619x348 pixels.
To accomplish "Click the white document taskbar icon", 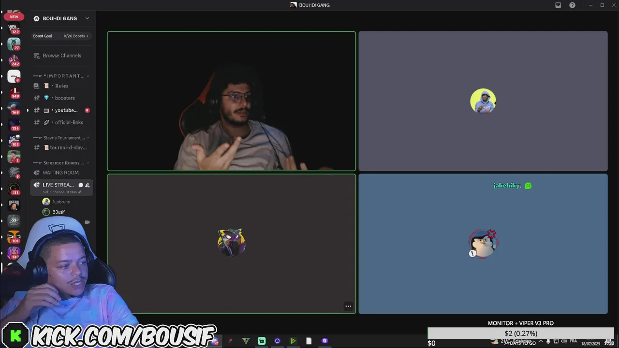I will [309, 341].
